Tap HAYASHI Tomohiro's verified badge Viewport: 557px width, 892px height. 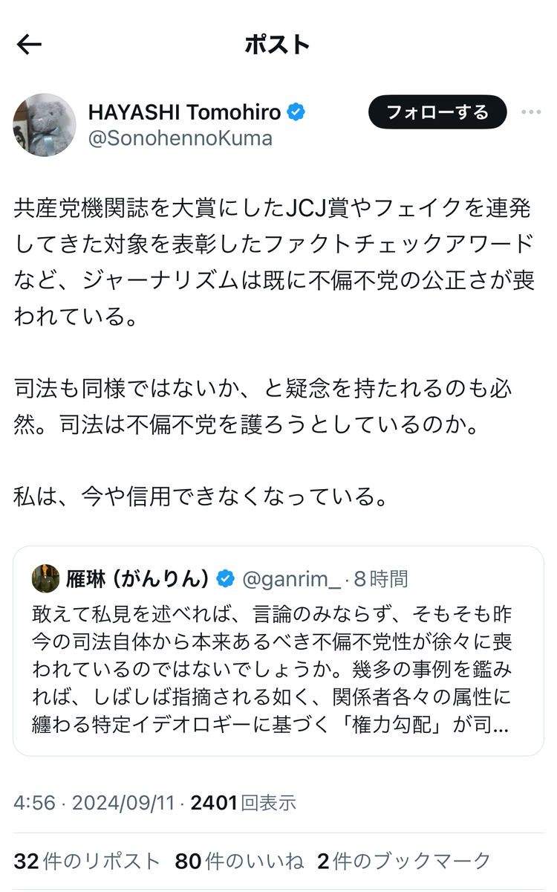click(x=296, y=112)
